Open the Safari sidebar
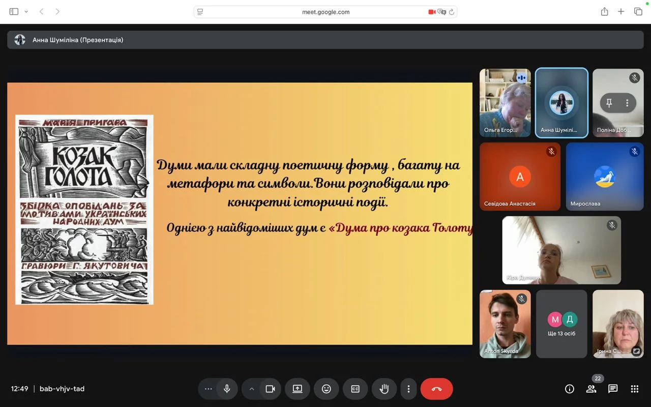Screen dimensions: 651x407 coord(14,12)
